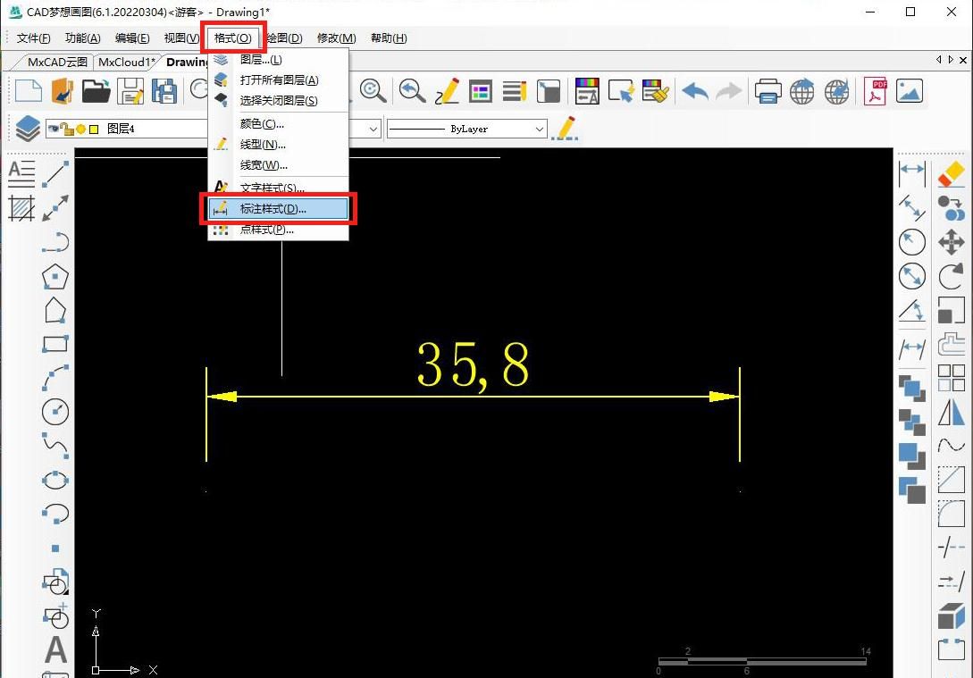Click the 35,8 dimension text
This screenshot has height=678, width=973.
pyautogui.click(x=473, y=366)
